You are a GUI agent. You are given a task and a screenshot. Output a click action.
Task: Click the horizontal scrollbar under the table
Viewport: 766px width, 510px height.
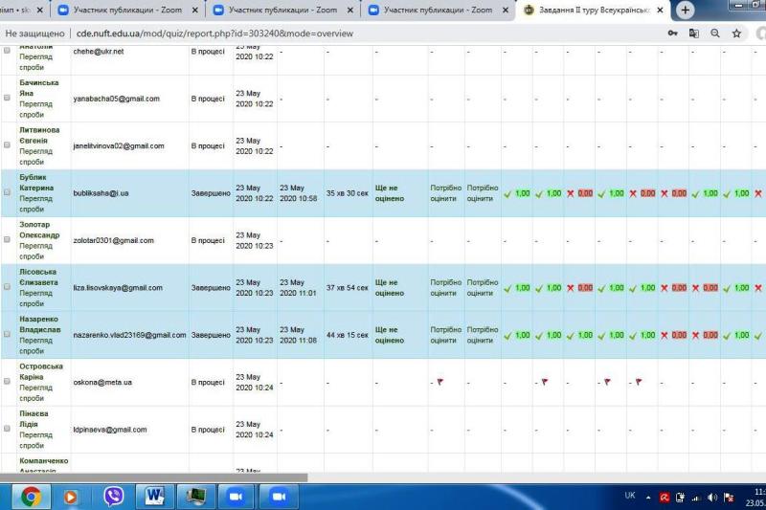click(x=154, y=477)
